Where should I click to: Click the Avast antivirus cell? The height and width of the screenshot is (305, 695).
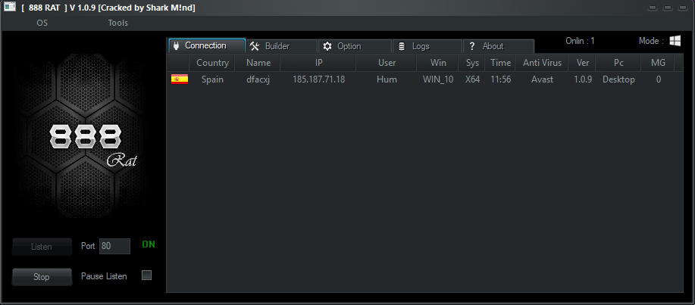pos(542,79)
